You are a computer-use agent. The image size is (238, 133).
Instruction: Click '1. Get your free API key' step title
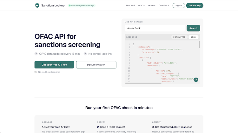point(56,127)
